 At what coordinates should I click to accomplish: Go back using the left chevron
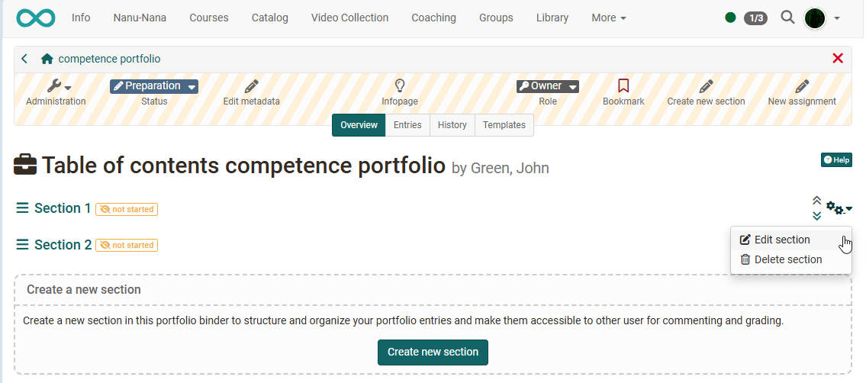pos(24,59)
